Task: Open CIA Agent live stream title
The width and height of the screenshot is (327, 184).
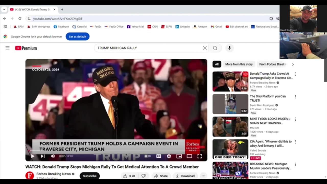Action: coord(271,144)
